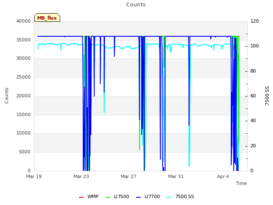Viewport: 273px width, 205px height.
Task: Click the '60' right axis tick label
Action: (253, 96)
